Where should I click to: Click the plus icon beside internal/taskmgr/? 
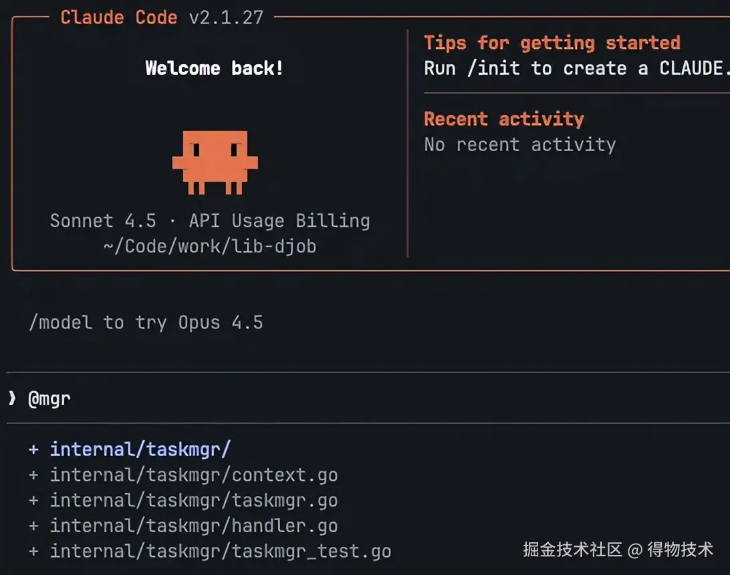33,450
